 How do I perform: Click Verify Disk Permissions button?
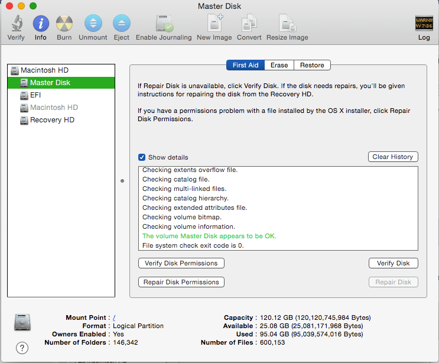point(181,263)
